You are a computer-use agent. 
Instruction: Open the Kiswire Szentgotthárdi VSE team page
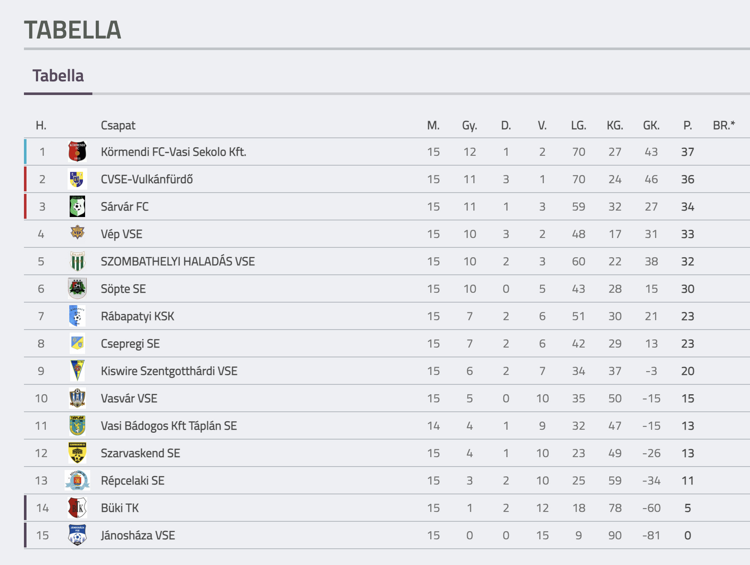(169, 371)
